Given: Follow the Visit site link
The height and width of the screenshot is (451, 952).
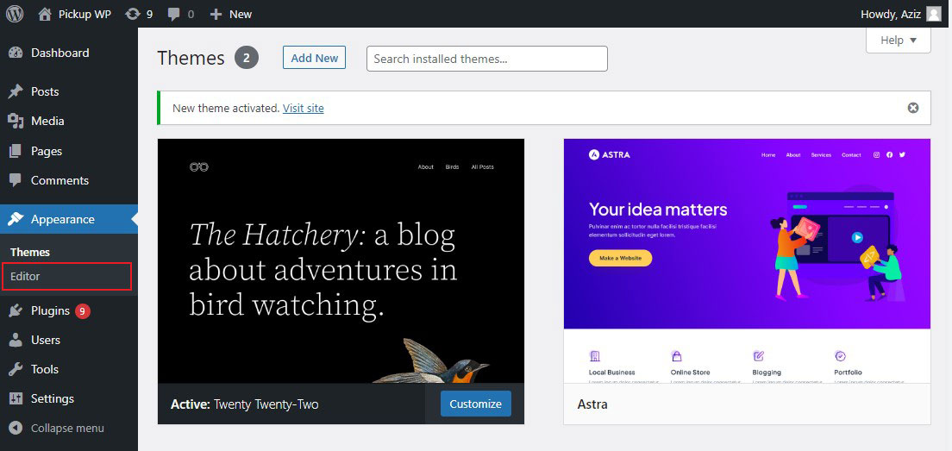Looking at the screenshot, I should pos(303,108).
